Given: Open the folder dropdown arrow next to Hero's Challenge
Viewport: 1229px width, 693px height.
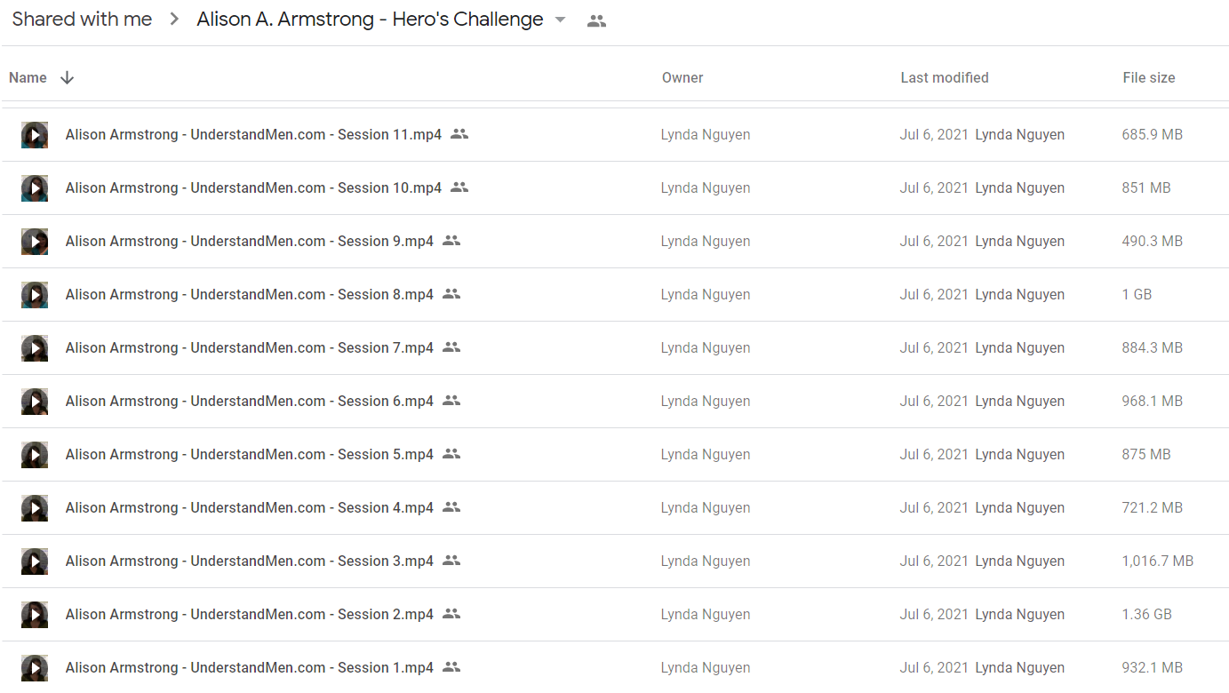Looking at the screenshot, I should coord(560,20).
